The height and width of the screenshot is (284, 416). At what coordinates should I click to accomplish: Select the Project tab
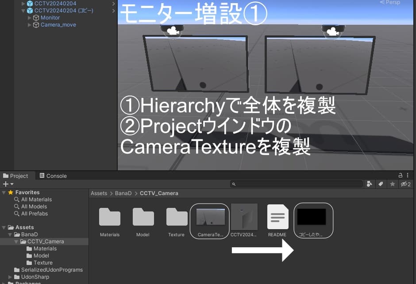tap(17, 176)
